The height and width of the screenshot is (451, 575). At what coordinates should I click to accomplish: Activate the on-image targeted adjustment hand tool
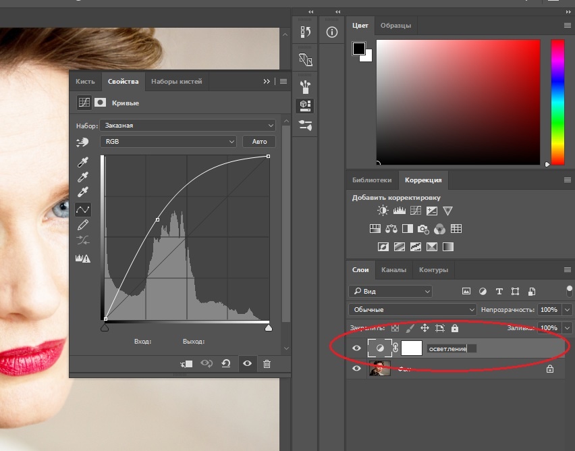click(x=82, y=142)
